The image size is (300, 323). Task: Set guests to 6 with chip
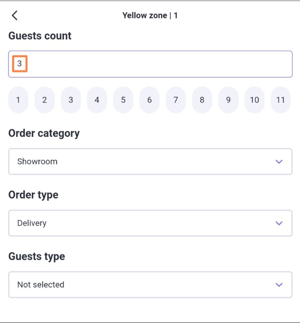(149, 100)
